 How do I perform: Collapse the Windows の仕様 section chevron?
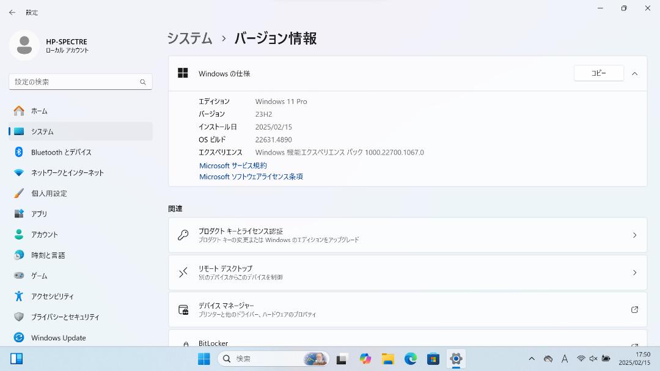click(x=634, y=74)
